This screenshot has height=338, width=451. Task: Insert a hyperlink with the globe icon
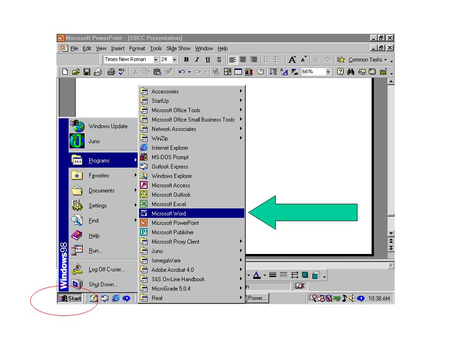pyautogui.click(x=216, y=71)
